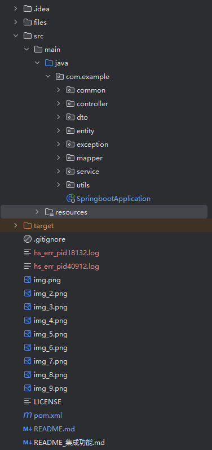This screenshot has height=450, width=212.
Task: Click the utils package icon
Action: pyautogui.click(x=70, y=185)
